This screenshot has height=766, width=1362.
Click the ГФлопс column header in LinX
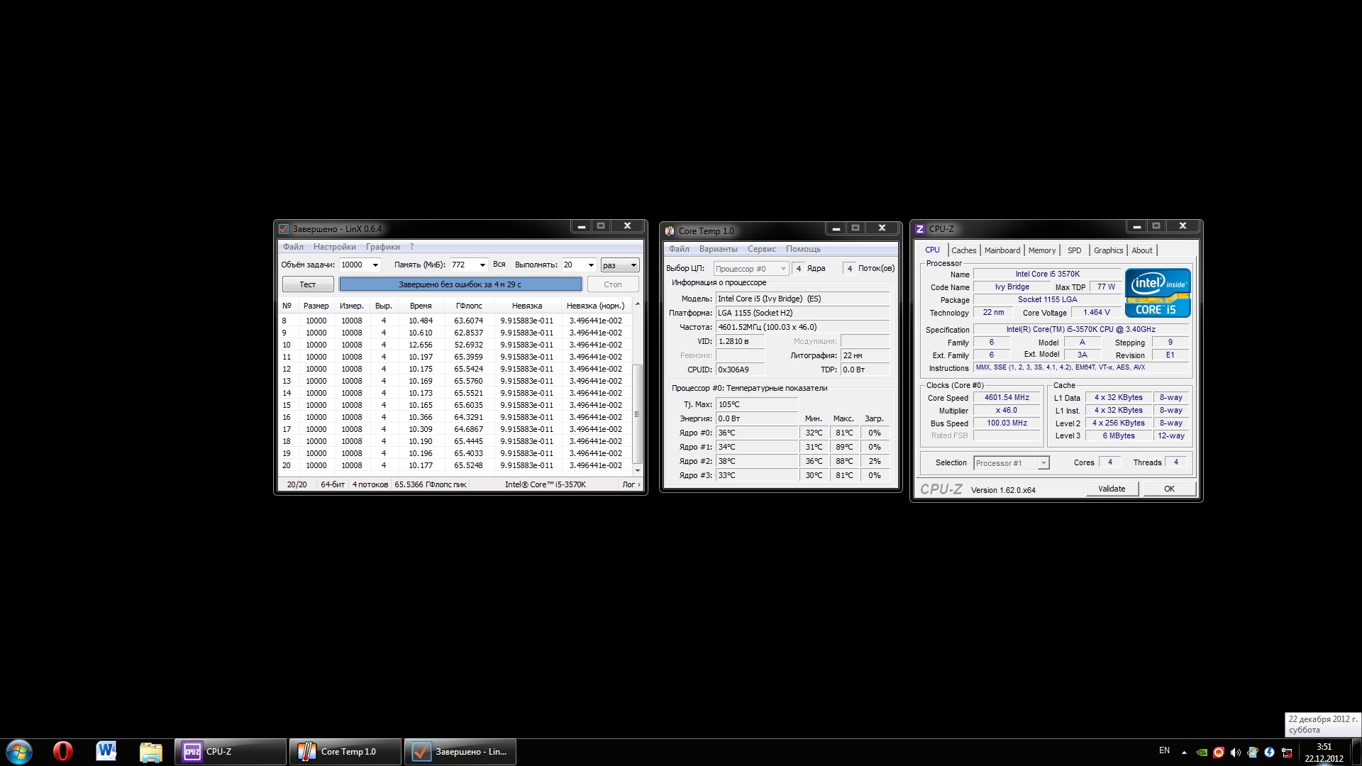click(469, 306)
